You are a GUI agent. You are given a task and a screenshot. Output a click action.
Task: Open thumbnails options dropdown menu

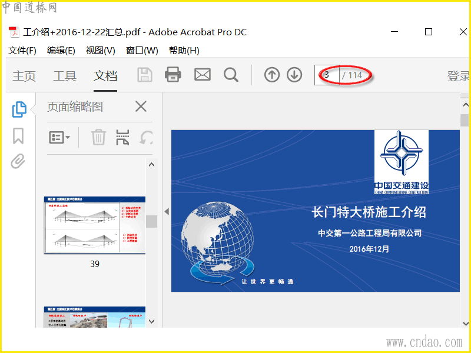59,138
